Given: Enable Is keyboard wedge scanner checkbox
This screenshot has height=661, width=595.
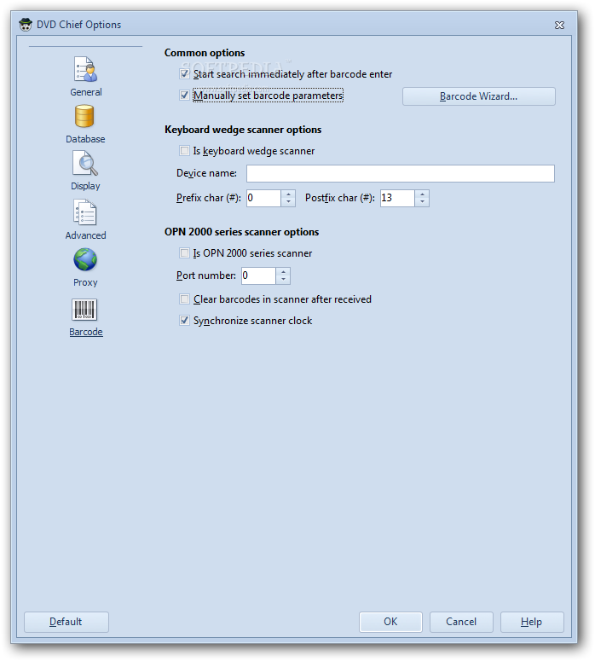Looking at the screenshot, I should point(184,150).
